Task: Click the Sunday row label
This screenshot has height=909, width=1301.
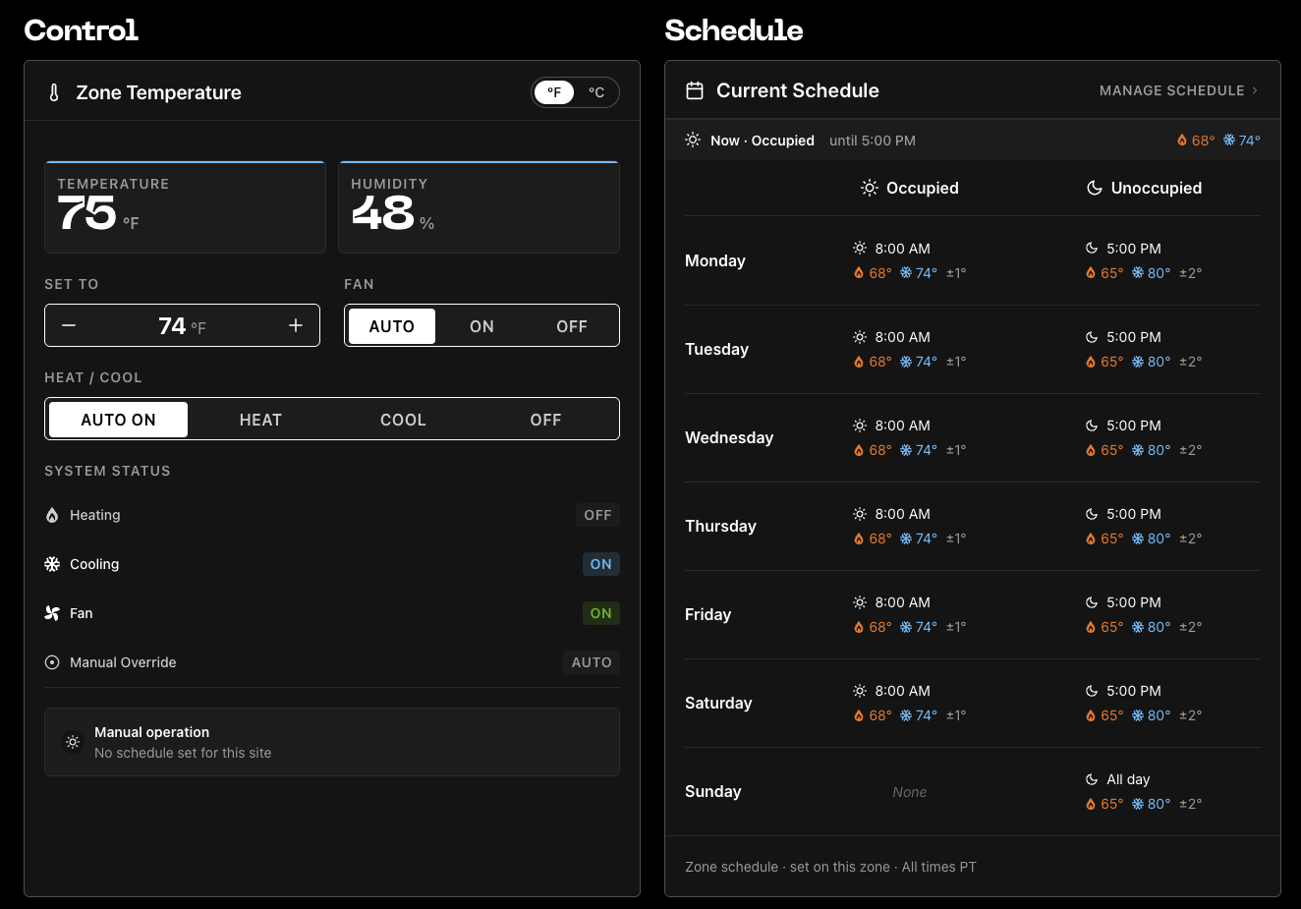Action: 712,791
